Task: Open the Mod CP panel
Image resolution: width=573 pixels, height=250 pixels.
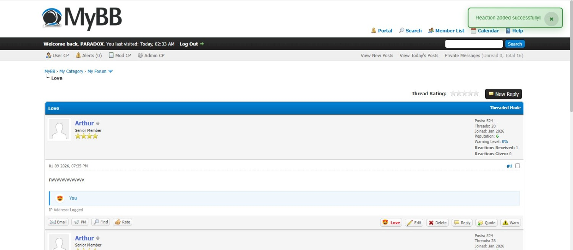Action: pos(120,55)
